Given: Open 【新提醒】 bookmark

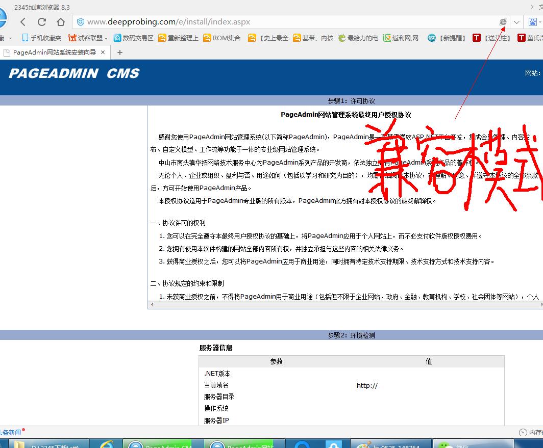Looking at the screenshot, I should 447,38.
